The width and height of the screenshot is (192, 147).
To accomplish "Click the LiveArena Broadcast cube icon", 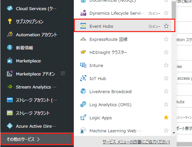I will coord(83,91).
